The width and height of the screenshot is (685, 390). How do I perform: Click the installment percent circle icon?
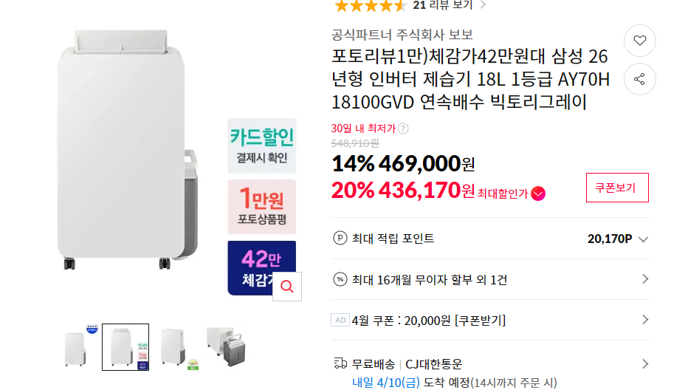tap(340, 279)
